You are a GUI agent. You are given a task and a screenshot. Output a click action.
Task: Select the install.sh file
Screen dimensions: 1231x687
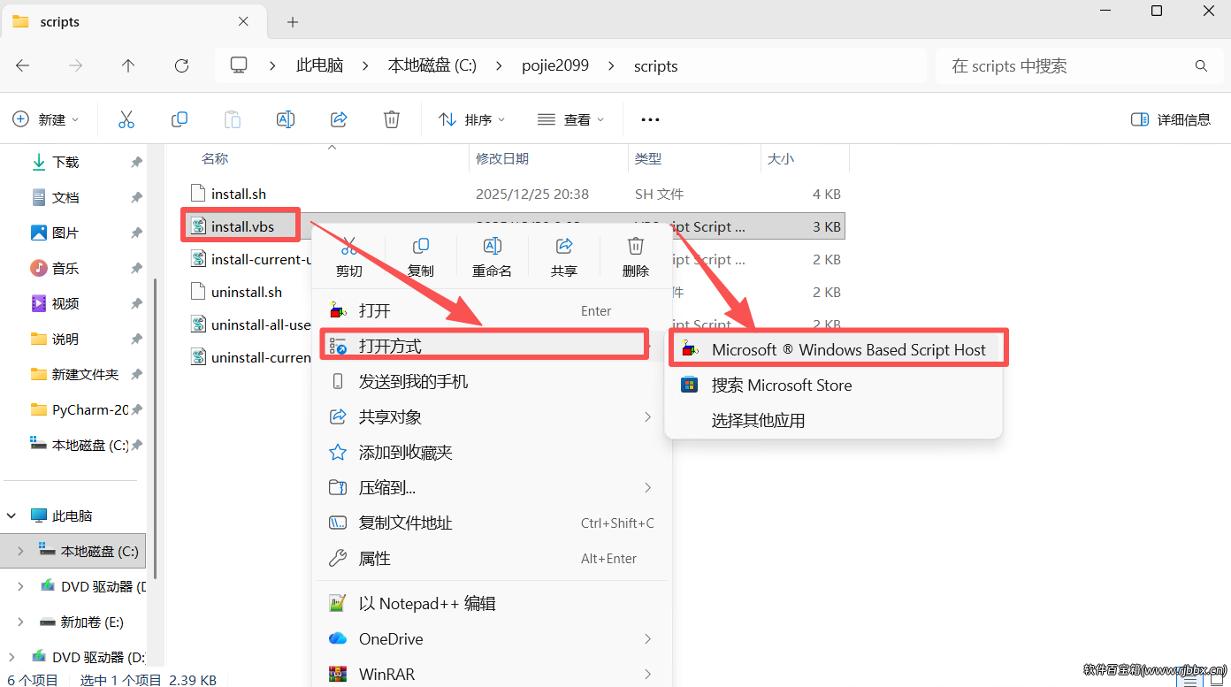click(x=239, y=194)
